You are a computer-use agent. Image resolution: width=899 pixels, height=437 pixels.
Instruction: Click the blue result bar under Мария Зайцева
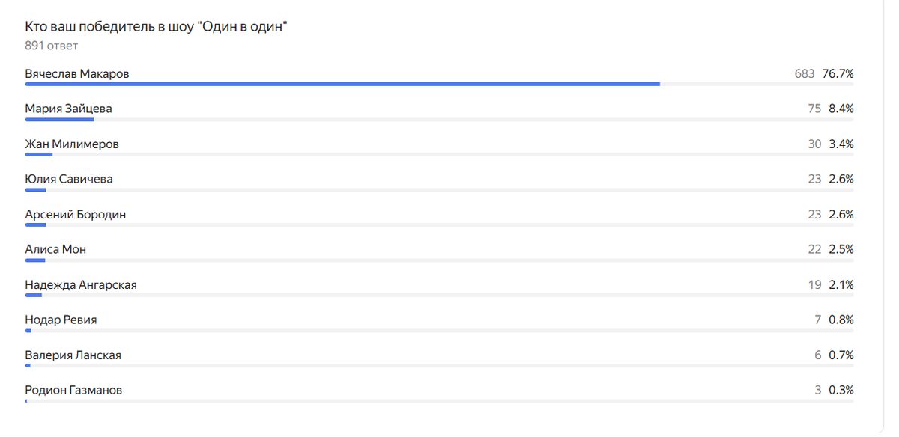[x=59, y=120]
